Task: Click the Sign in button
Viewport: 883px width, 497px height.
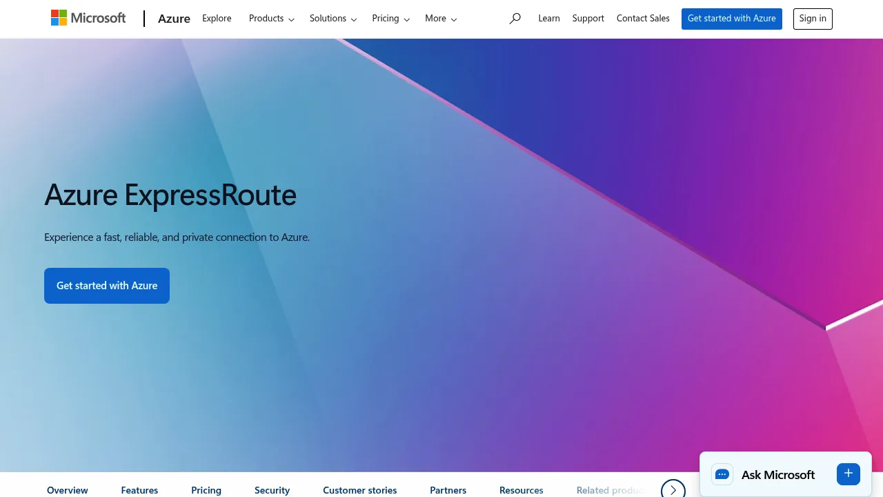Action: tap(813, 19)
